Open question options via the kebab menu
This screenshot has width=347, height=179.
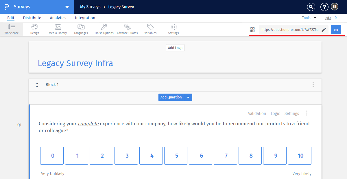(x=307, y=113)
